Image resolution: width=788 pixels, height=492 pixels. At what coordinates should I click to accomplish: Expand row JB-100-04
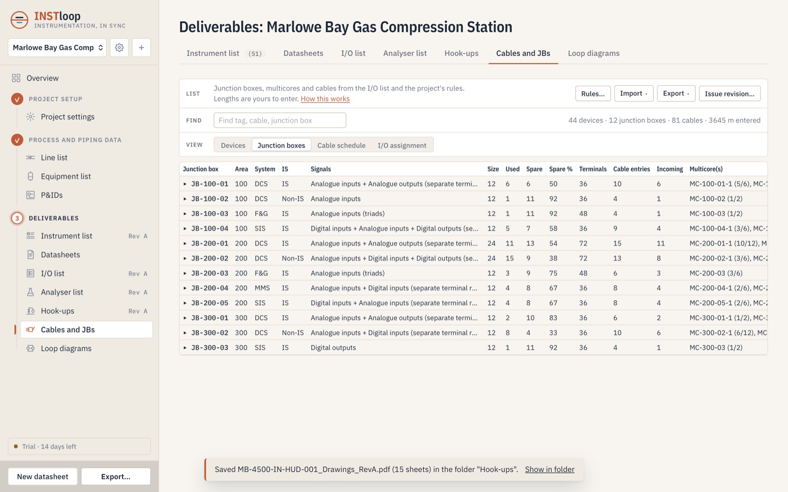click(x=185, y=229)
